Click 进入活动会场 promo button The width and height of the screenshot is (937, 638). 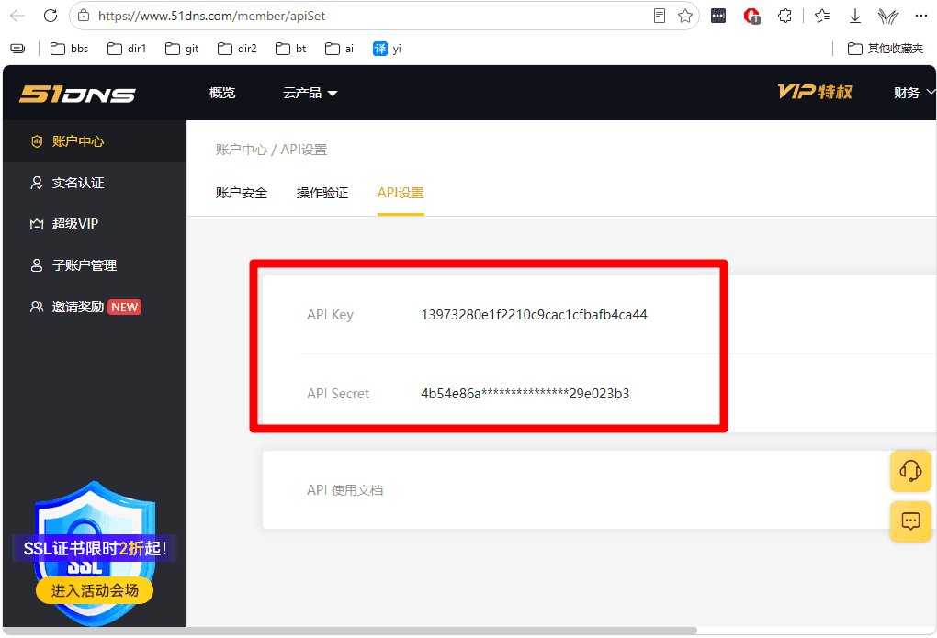pyautogui.click(x=95, y=590)
